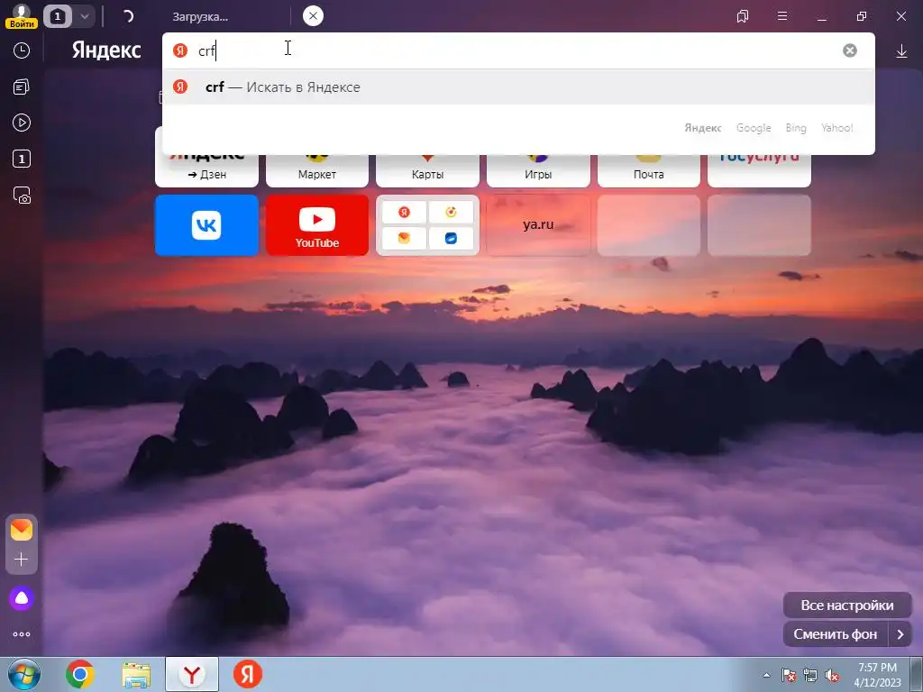Viewport: 923px width, 692px height.
Task: Choose Google search engine
Action: coord(754,128)
